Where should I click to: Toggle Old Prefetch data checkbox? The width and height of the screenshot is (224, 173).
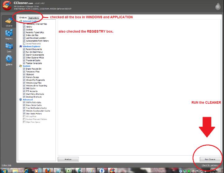click(24, 102)
